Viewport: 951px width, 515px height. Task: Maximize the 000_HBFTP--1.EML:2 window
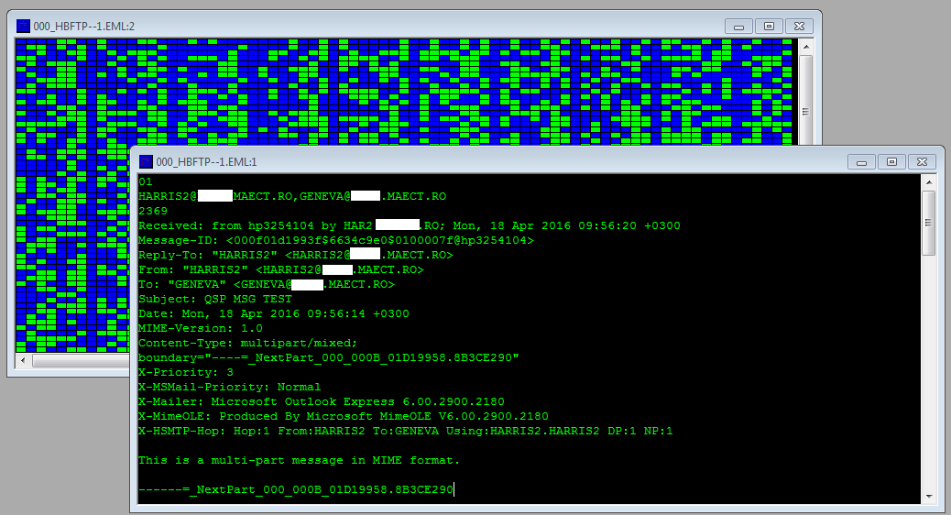click(x=769, y=26)
